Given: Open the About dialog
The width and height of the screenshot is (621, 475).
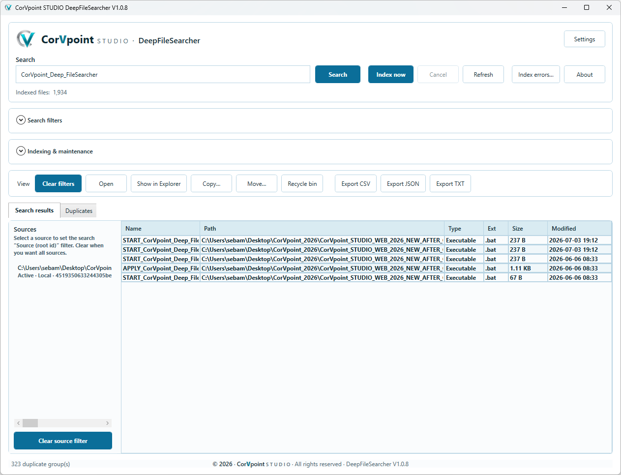Looking at the screenshot, I should click(585, 74).
